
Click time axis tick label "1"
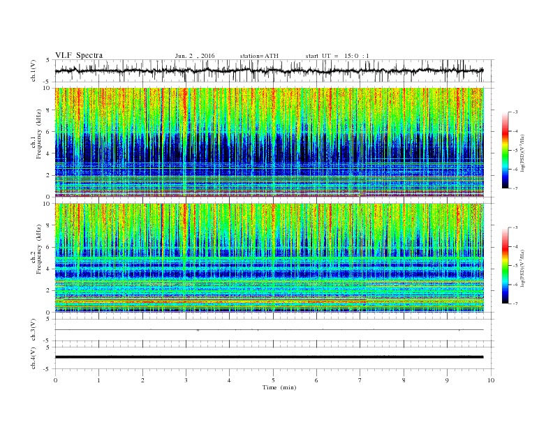pyautogui.click(x=98, y=380)
